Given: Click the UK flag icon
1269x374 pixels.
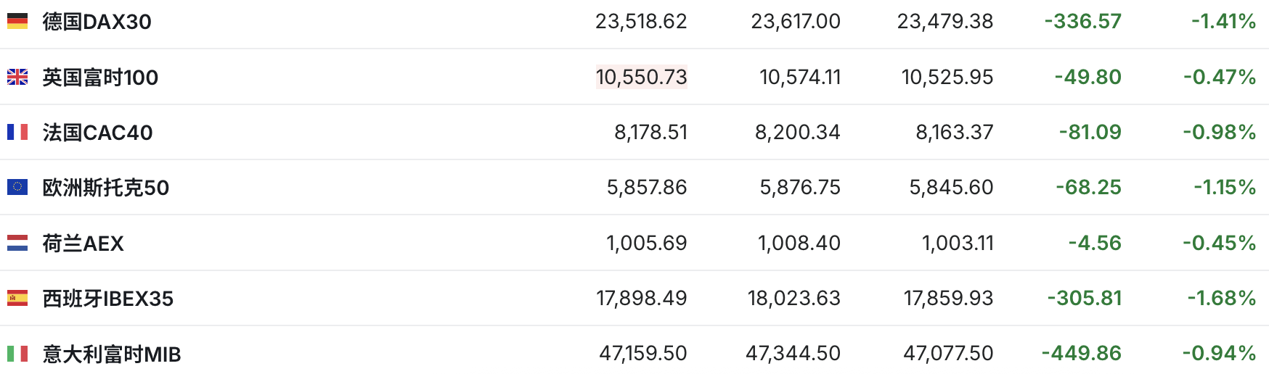Looking at the screenshot, I should (x=17, y=77).
